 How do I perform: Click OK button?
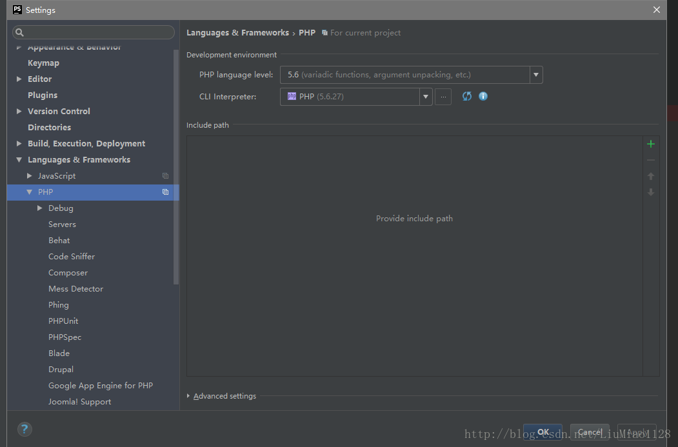point(543,432)
